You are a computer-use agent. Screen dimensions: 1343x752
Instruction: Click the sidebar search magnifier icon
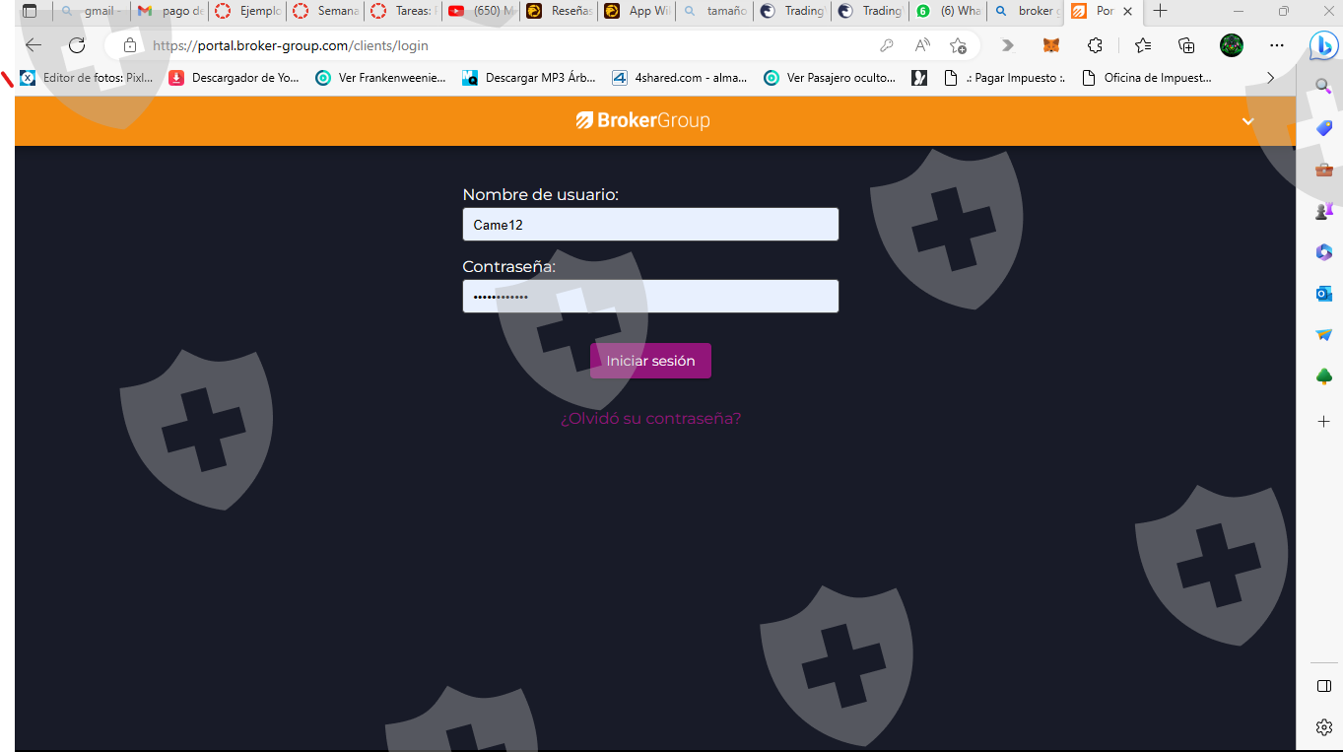click(x=1324, y=87)
